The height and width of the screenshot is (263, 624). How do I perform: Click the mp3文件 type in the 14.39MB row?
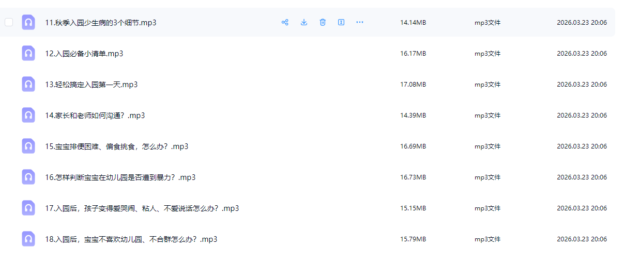(488, 116)
